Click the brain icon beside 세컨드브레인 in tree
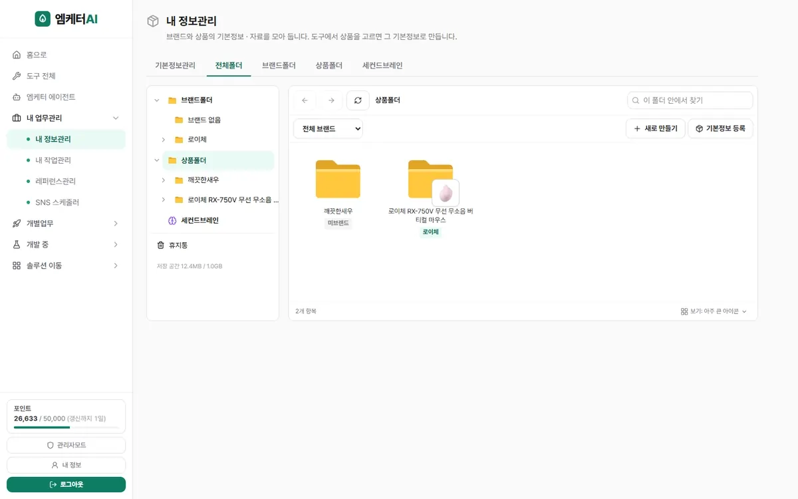Image resolution: width=798 pixels, height=499 pixels. click(x=172, y=220)
